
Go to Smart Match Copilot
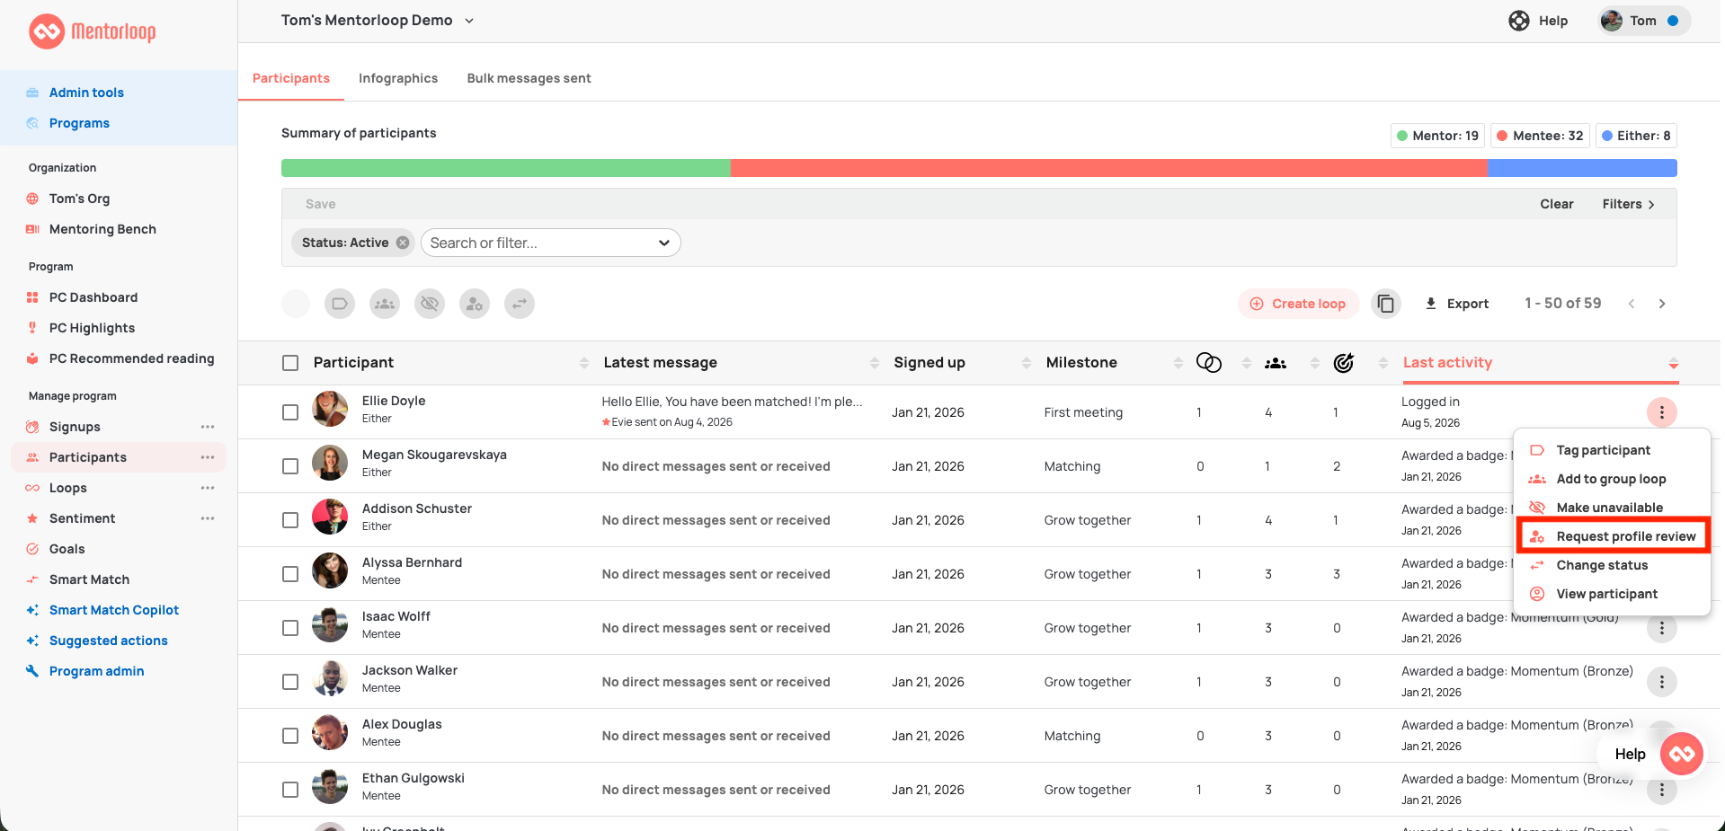(114, 610)
